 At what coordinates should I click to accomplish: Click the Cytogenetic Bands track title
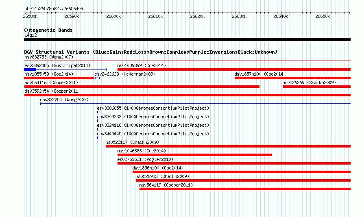[48, 30]
